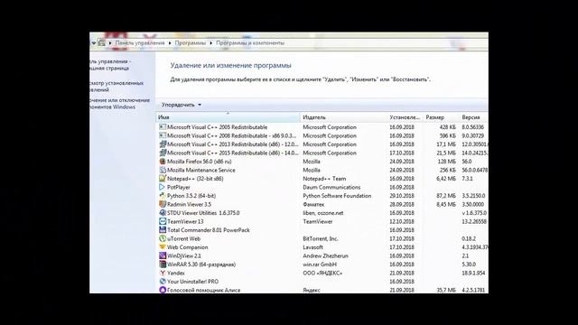Viewport: 578px width, 325px height.
Task: Select Python 3.5.2 (64-bit) entry
Action: tap(191, 196)
